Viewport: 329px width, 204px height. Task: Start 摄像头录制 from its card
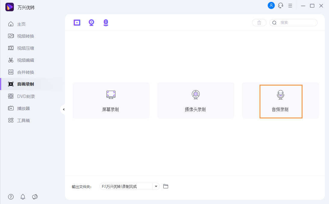[x=195, y=100]
